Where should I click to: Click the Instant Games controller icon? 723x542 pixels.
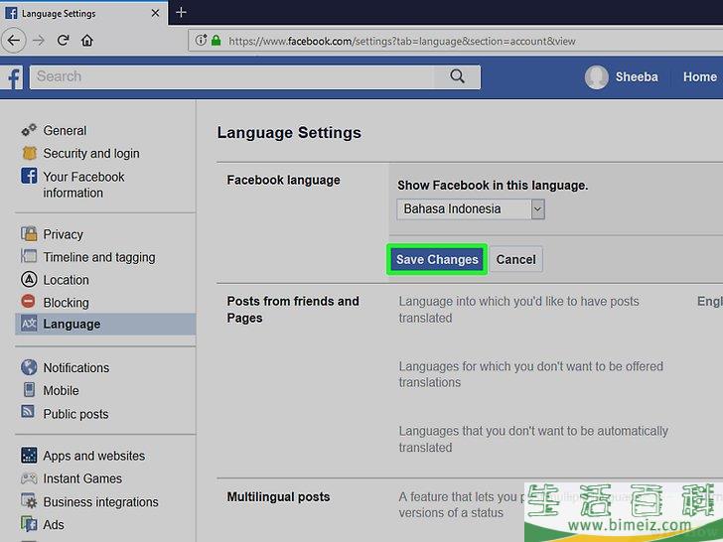point(29,478)
